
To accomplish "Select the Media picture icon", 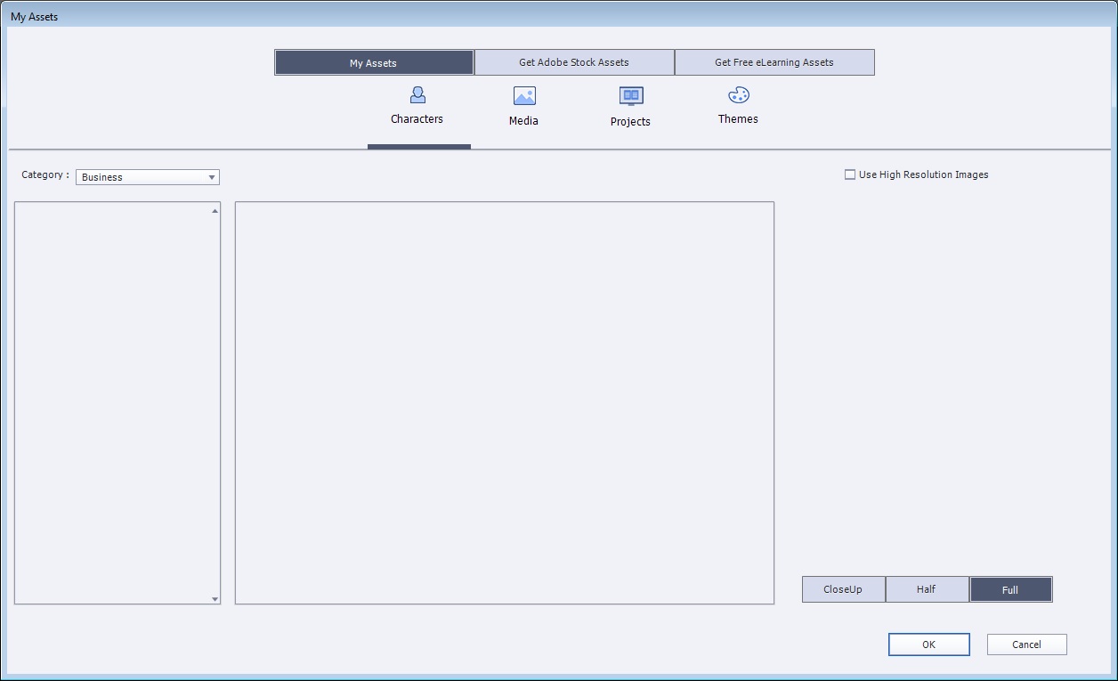I will click(x=524, y=96).
